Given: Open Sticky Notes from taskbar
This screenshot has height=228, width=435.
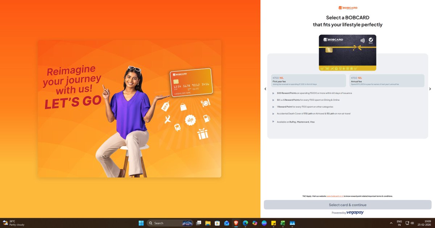Looking at the screenshot, I should pos(273,223).
